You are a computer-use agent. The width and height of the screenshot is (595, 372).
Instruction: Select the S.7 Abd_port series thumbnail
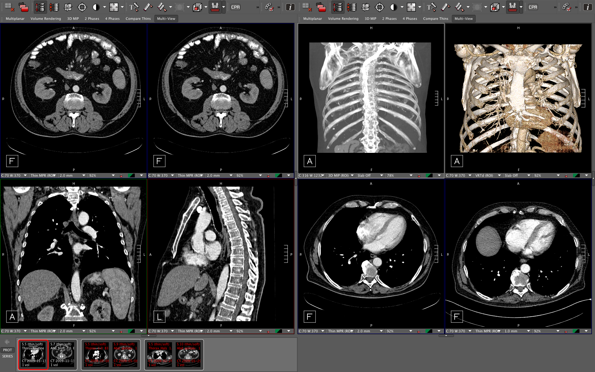pyautogui.click(x=63, y=354)
